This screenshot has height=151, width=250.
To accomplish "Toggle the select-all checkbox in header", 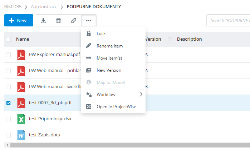I will tap(9, 39).
